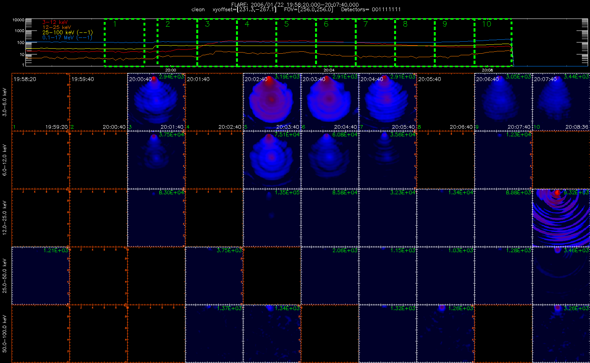Click the '20:08' time axis label
Viewport: 590px width, 363px height.
click(487, 70)
